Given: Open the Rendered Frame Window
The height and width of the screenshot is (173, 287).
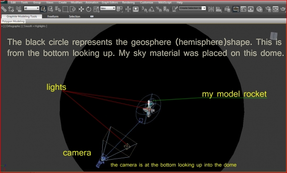Looking at the screenshot, I should coord(276,9).
